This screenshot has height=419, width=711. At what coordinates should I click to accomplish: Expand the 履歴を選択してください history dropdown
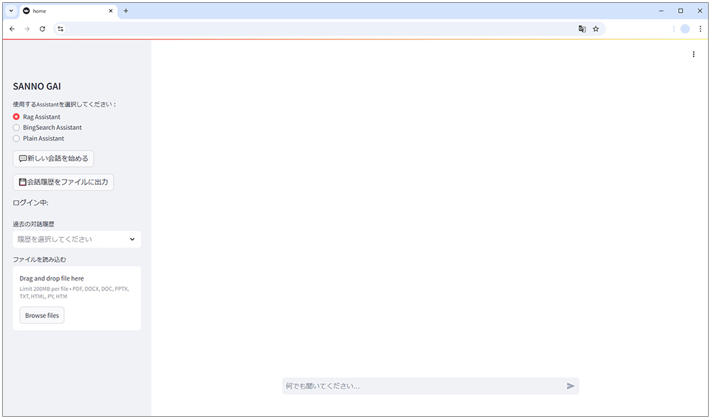pos(76,239)
